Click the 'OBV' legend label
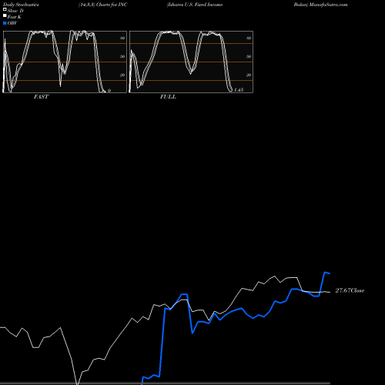This screenshot has width=385, height=385. (12, 23)
